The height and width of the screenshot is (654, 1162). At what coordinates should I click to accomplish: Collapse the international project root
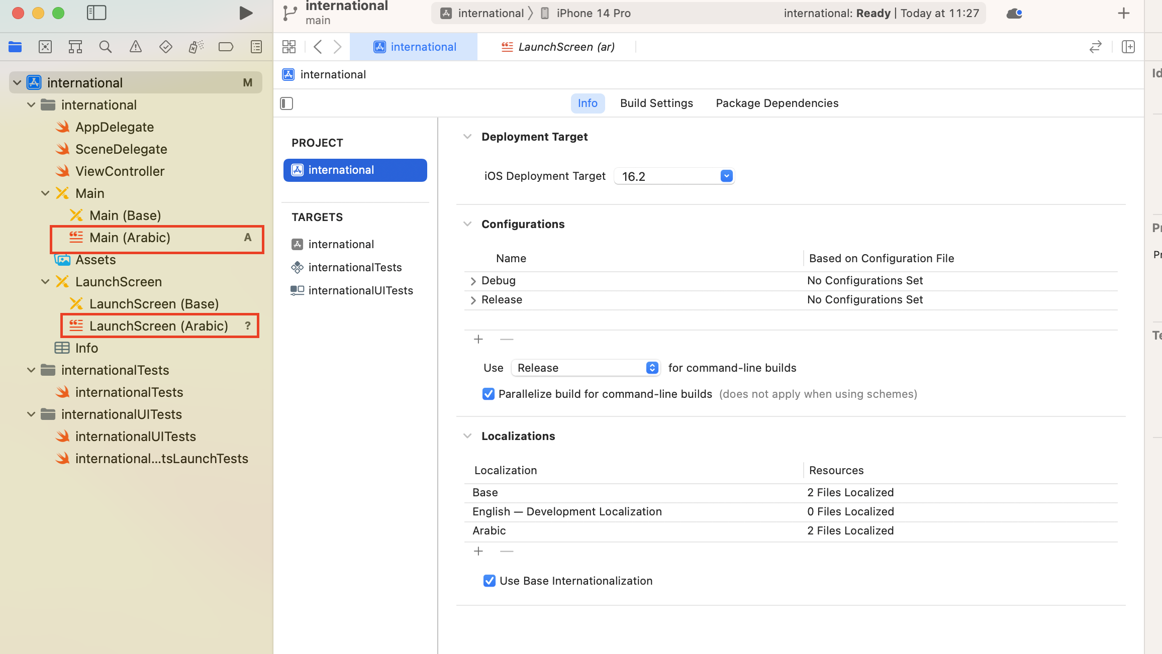point(17,82)
